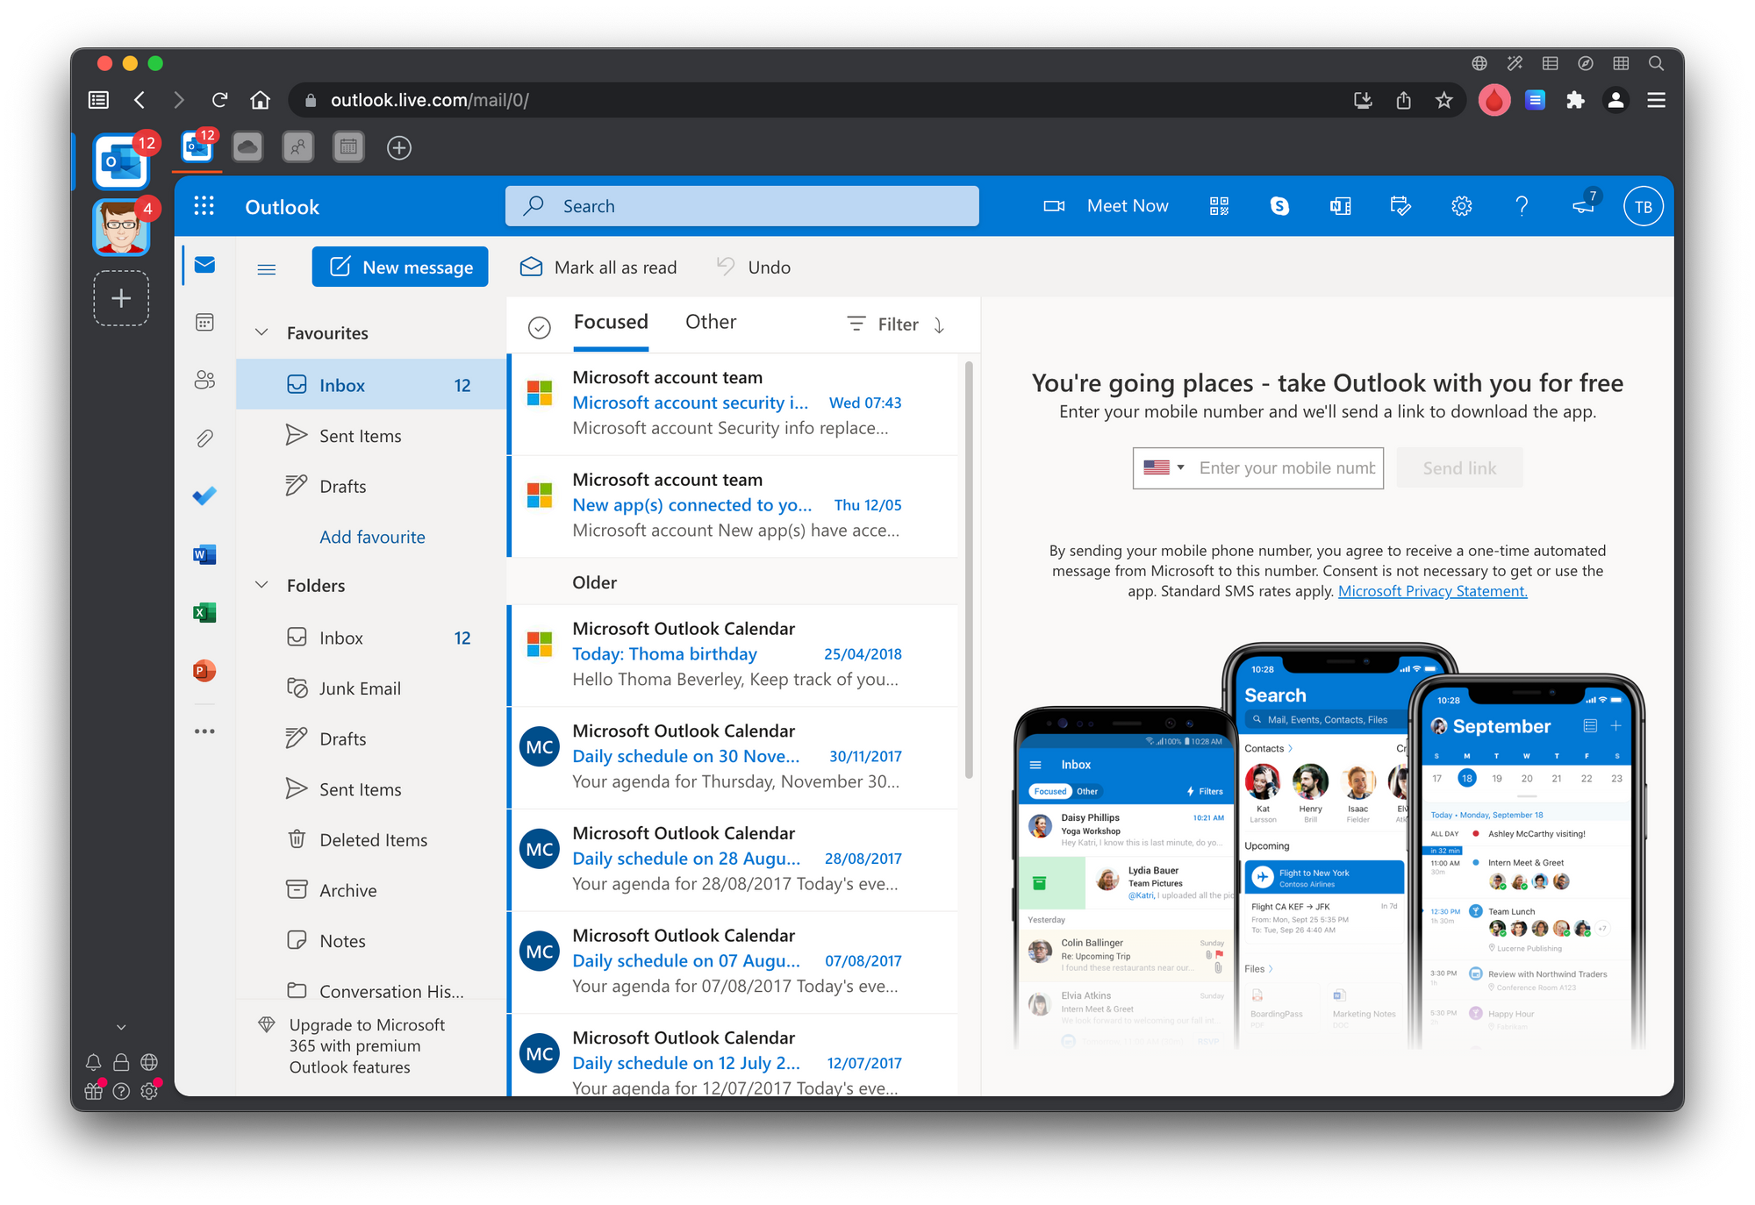
Task: Expand the Folders section chevron
Action: point(261,582)
